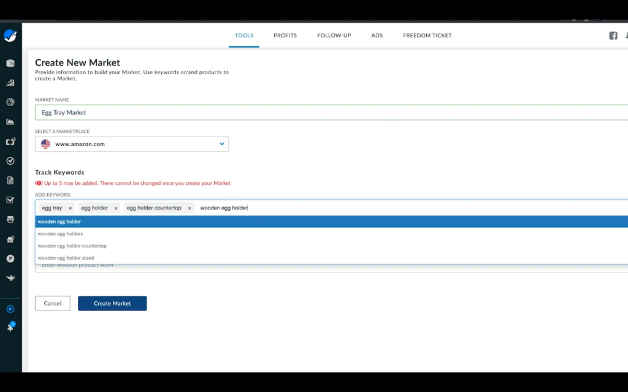628x392 pixels.
Task: Open the document tool icon in the sidebar
Action: 10,180
